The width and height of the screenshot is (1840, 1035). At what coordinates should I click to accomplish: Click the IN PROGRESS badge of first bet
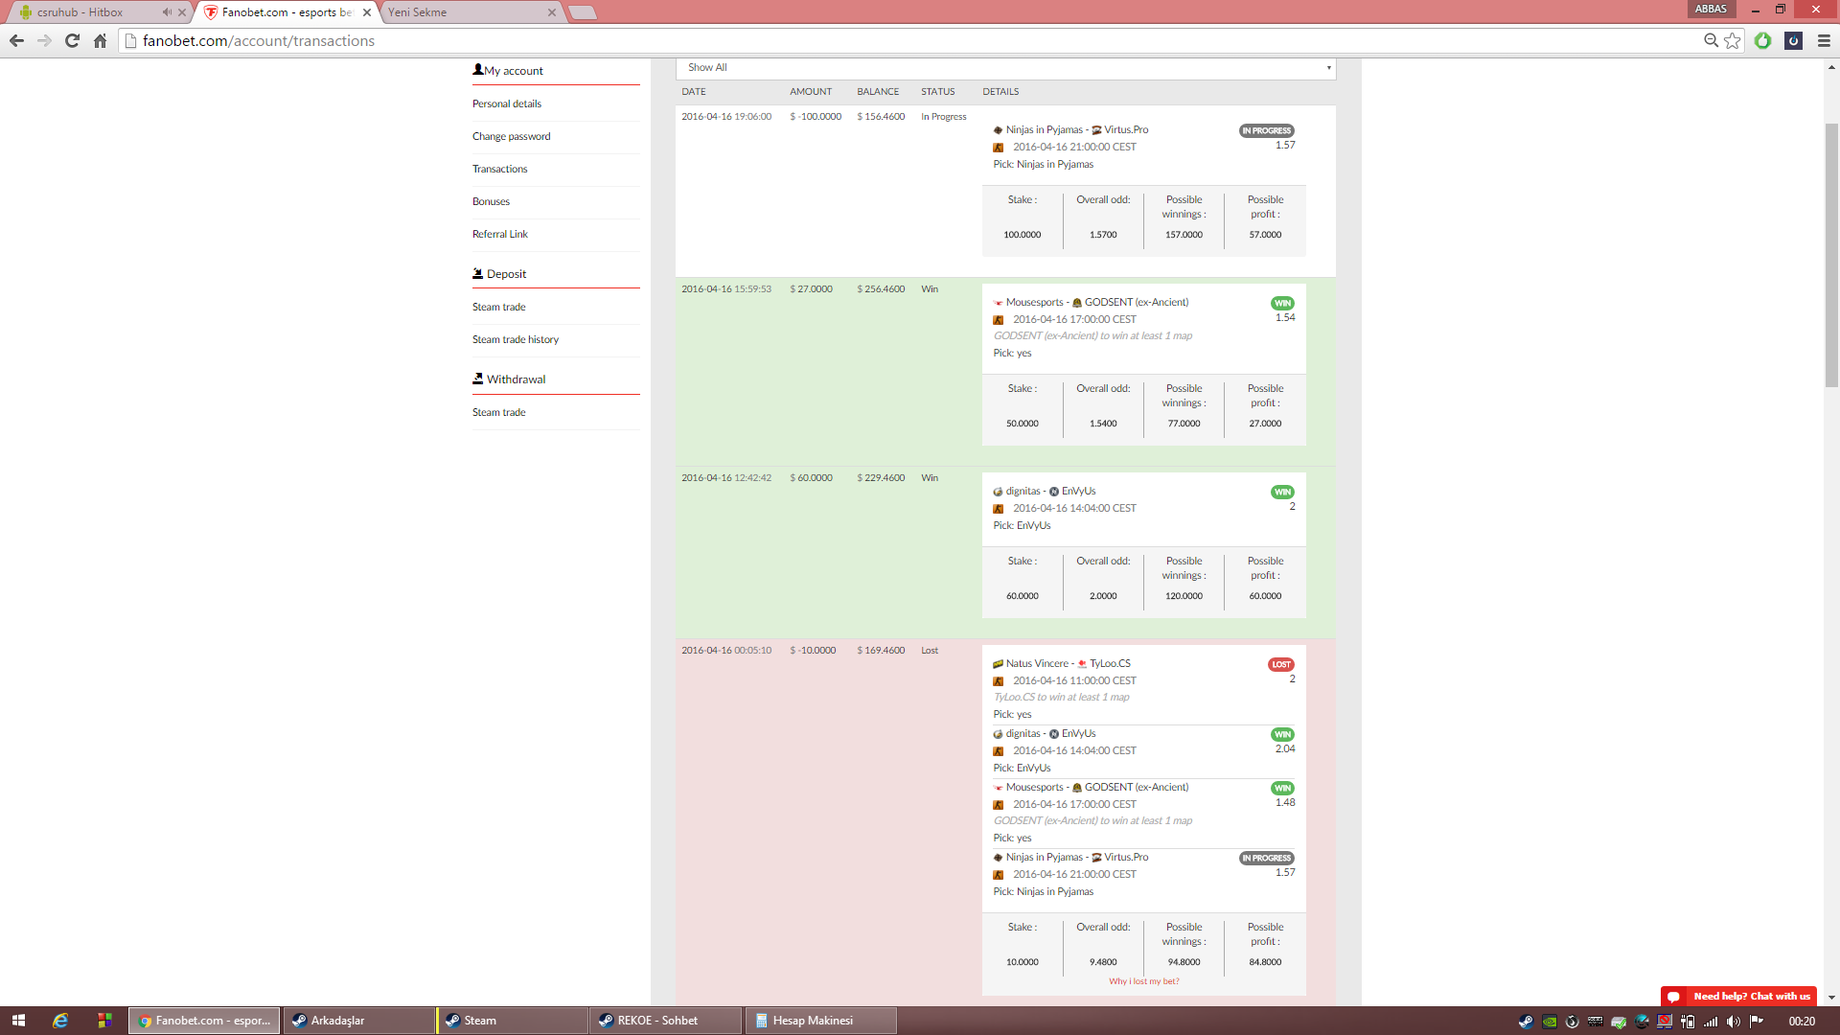click(x=1267, y=130)
